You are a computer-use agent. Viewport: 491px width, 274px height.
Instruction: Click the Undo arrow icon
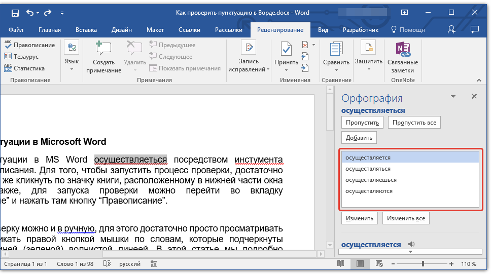(x=30, y=13)
